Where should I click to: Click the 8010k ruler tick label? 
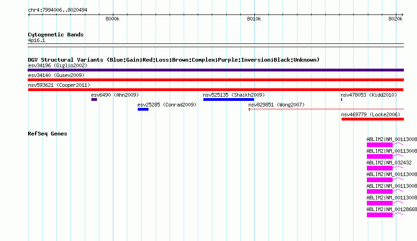pos(254,19)
